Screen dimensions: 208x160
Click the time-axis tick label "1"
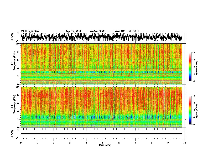[37, 143]
